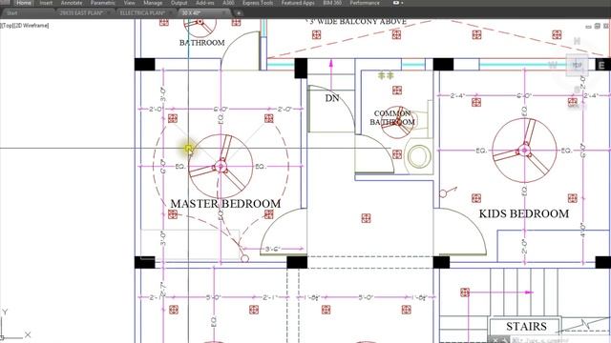611x343 pixels.
Task: Select the magenta up arrow above DN
Action: pos(331,74)
